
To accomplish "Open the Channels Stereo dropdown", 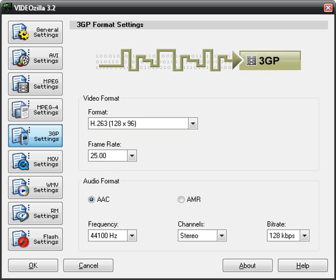I will 222,236.
